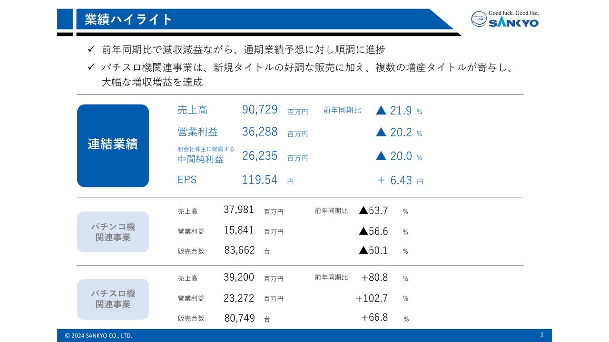Click the Good luck. Good life. tagline

(x=514, y=13)
